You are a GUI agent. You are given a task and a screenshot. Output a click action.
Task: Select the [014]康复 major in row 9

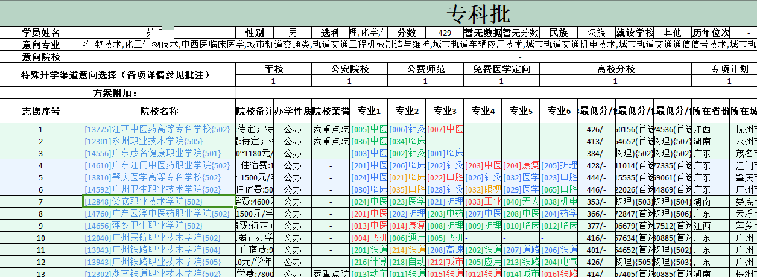click(407, 226)
